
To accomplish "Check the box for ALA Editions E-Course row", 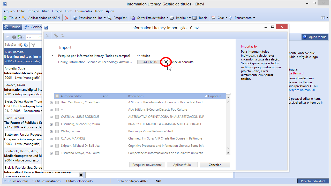I will 57,110.
